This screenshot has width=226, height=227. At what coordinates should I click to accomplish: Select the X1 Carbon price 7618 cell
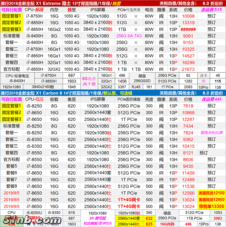click(x=188, y=106)
